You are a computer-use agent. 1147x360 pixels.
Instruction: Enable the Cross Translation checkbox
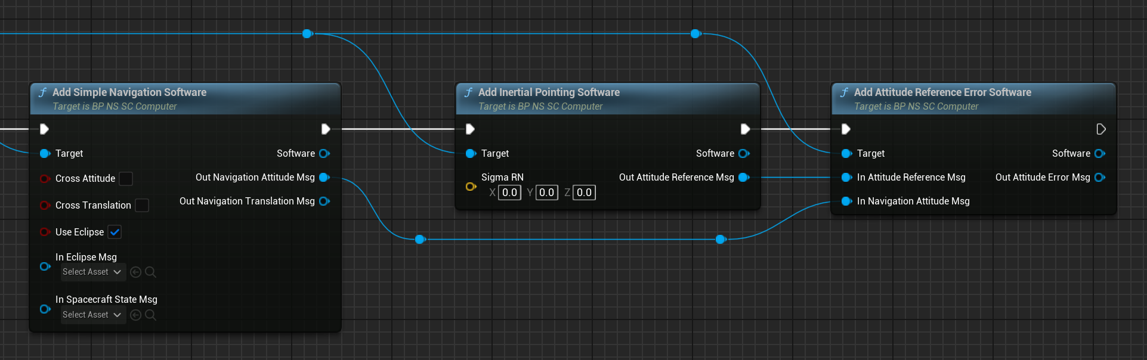pyautogui.click(x=142, y=206)
